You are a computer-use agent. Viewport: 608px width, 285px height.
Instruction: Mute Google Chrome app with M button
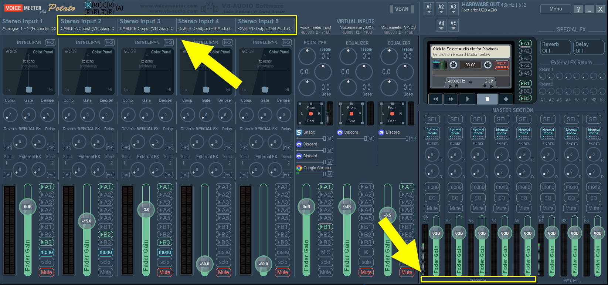(x=330, y=174)
